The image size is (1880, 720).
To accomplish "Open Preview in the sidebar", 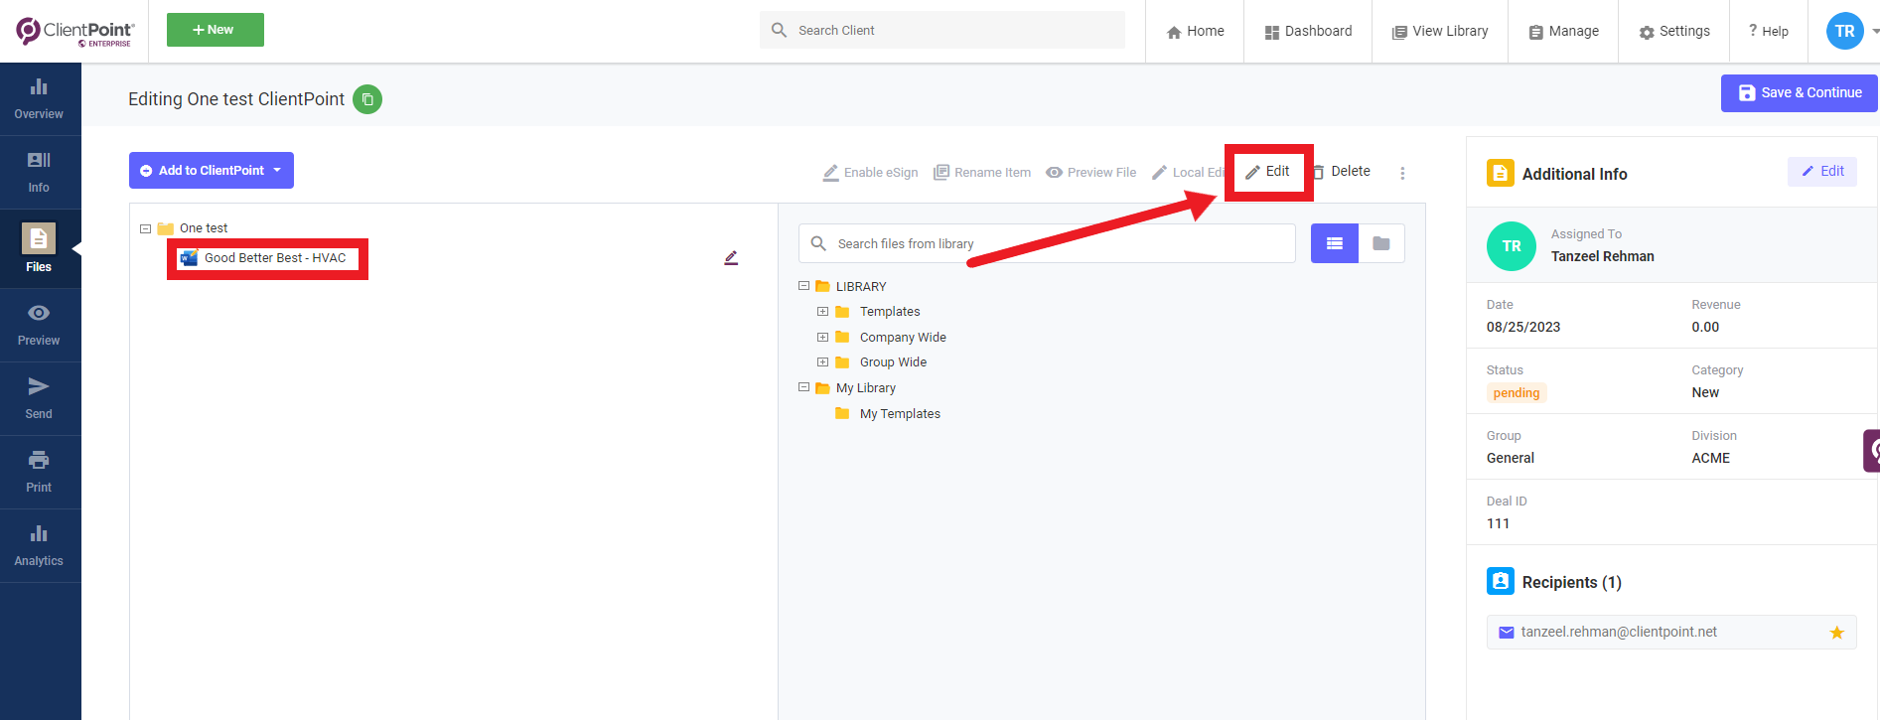I will (x=39, y=326).
